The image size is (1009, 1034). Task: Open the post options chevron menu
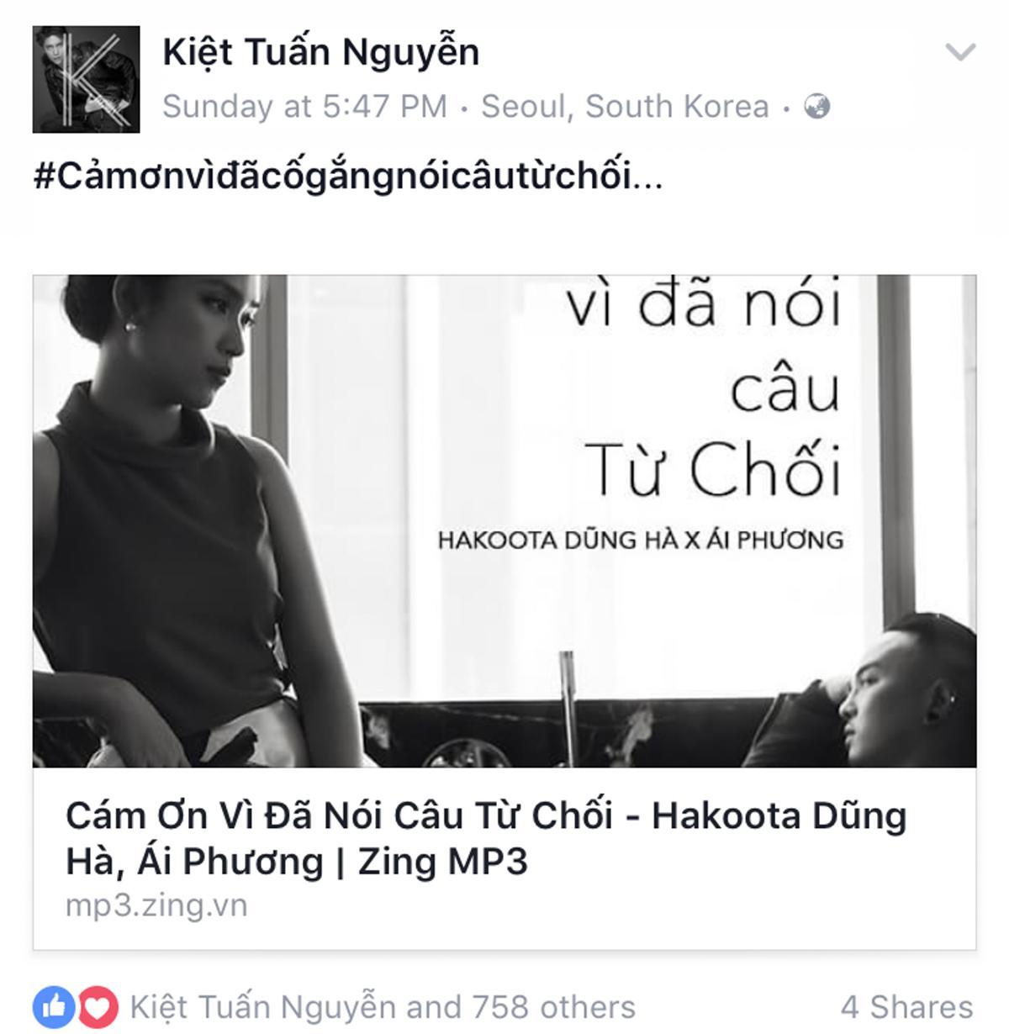(x=959, y=52)
